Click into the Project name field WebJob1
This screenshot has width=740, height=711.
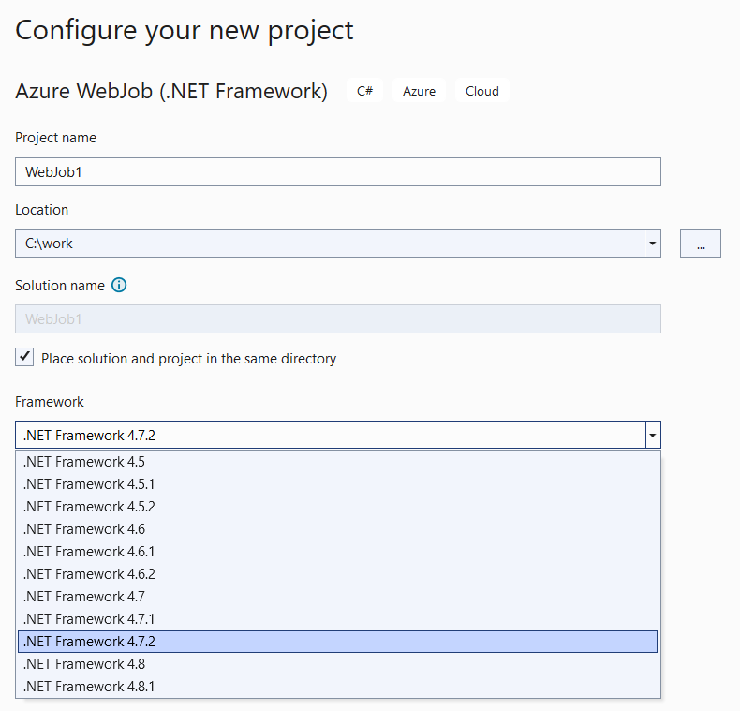click(338, 171)
